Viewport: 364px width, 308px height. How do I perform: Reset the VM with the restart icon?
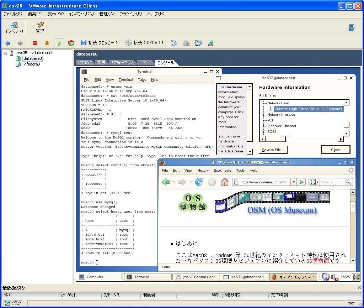(x=71, y=43)
